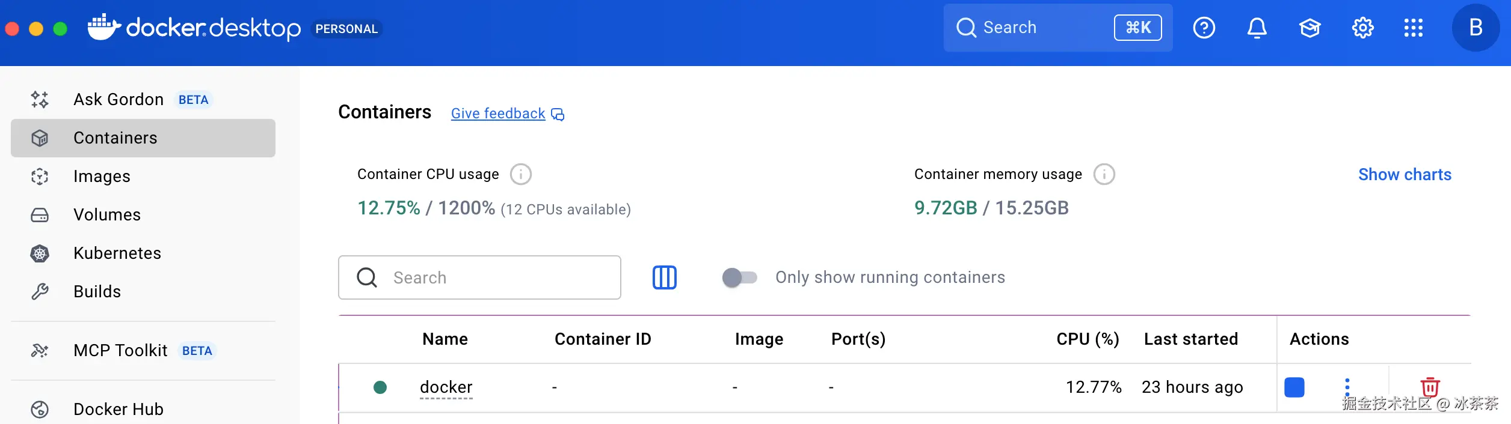Click the notifications bell icon
The image size is (1511, 424).
(x=1257, y=28)
